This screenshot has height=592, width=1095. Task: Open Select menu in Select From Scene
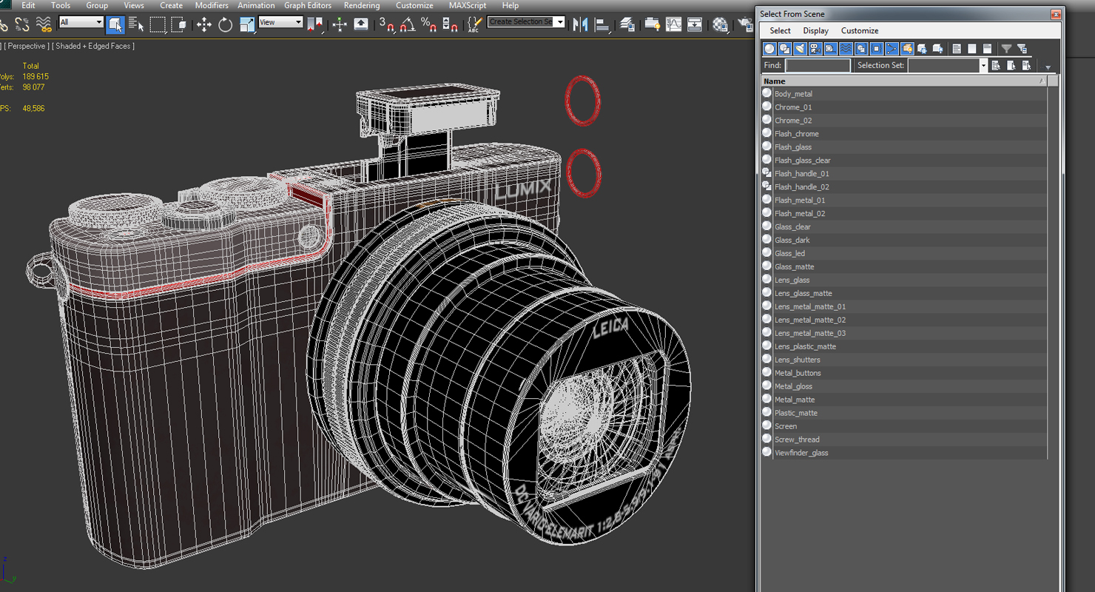tap(780, 30)
